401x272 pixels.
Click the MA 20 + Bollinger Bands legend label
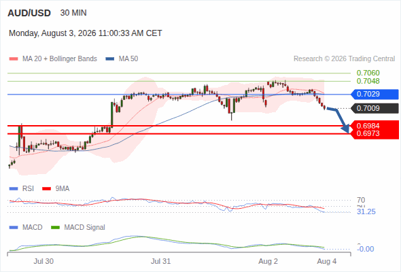[60, 59]
